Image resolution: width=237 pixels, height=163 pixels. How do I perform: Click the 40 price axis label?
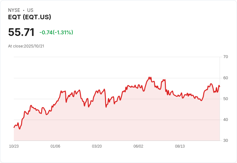point(225,120)
